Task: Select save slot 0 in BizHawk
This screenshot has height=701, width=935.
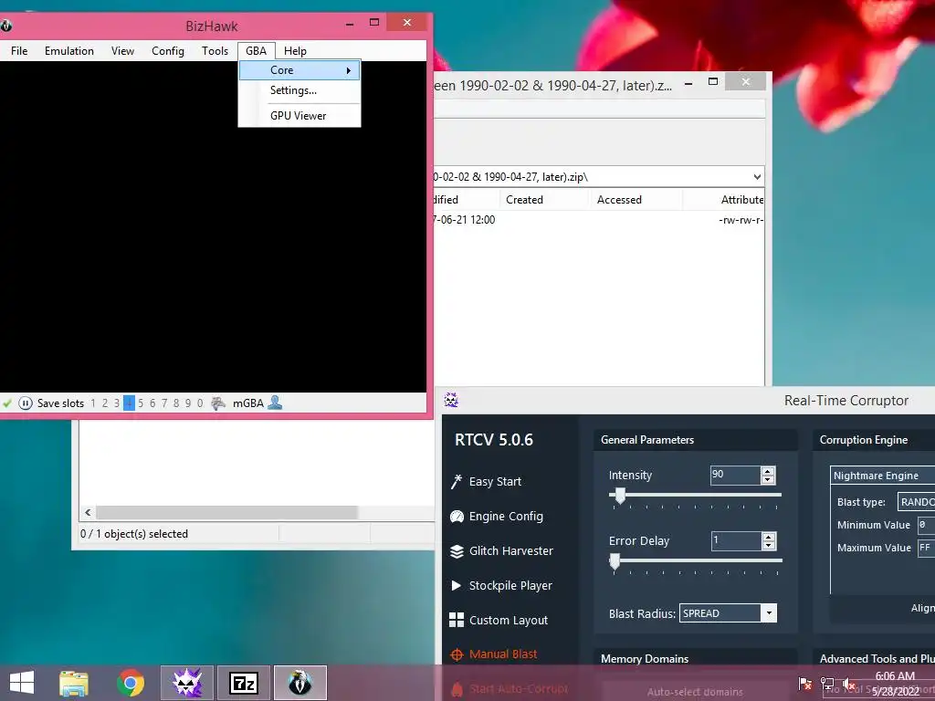Action: click(x=200, y=403)
